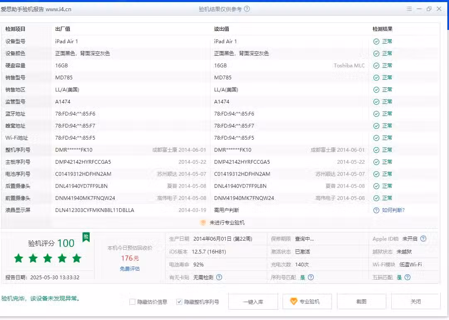Click the 爱思助手验机报告 www.i4.cn title
This screenshot has width=449, height=320.
click(36, 9)
